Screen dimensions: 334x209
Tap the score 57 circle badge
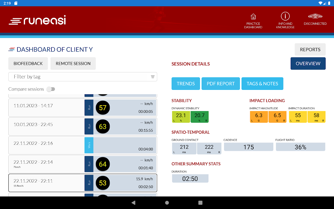[x=103, y=108]
